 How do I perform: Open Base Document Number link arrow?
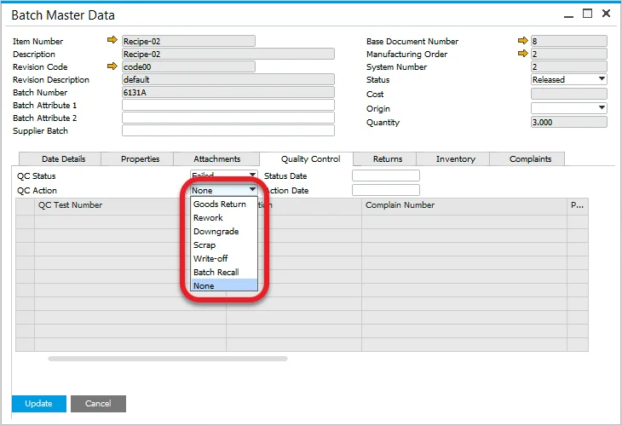(x=522, y=41)
